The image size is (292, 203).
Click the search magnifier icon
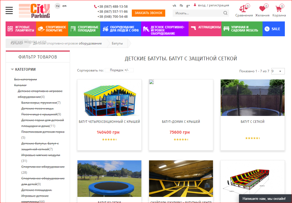click(x=225, y=13)
